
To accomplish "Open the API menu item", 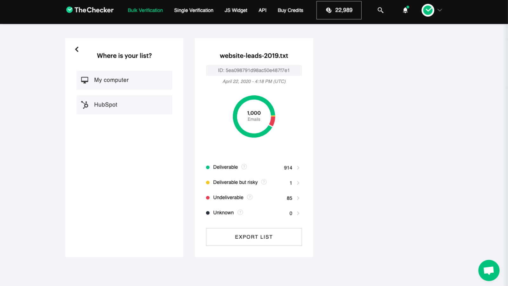I will point(262,10).
